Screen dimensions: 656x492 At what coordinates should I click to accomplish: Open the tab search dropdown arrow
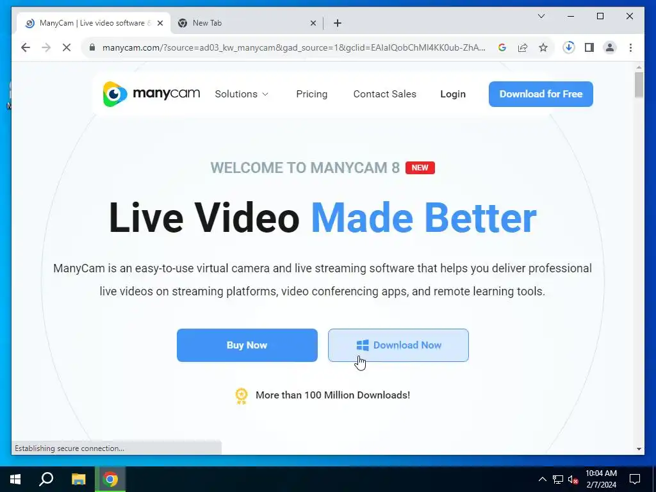coord(541,16)
